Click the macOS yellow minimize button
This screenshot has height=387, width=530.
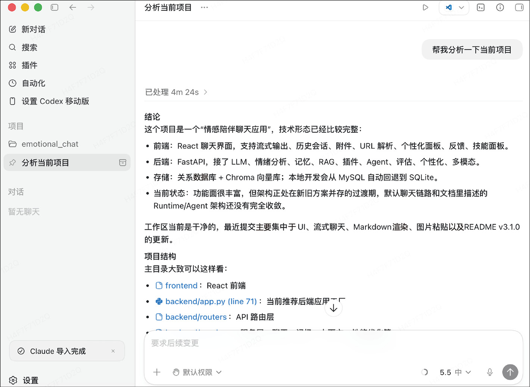tap(25, 7)
